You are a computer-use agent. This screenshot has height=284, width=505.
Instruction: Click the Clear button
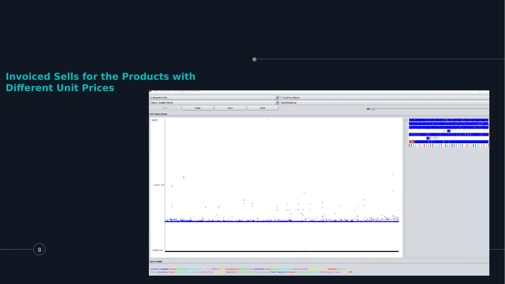(198, 108)
